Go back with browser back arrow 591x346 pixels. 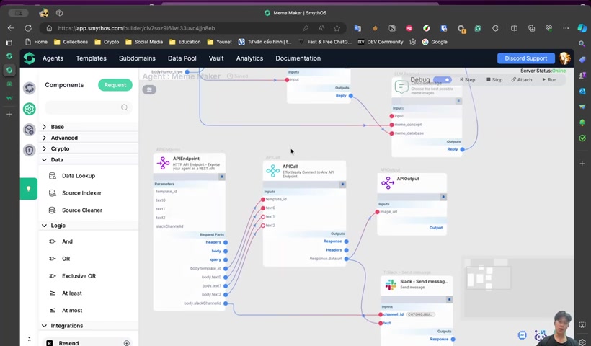11,28
